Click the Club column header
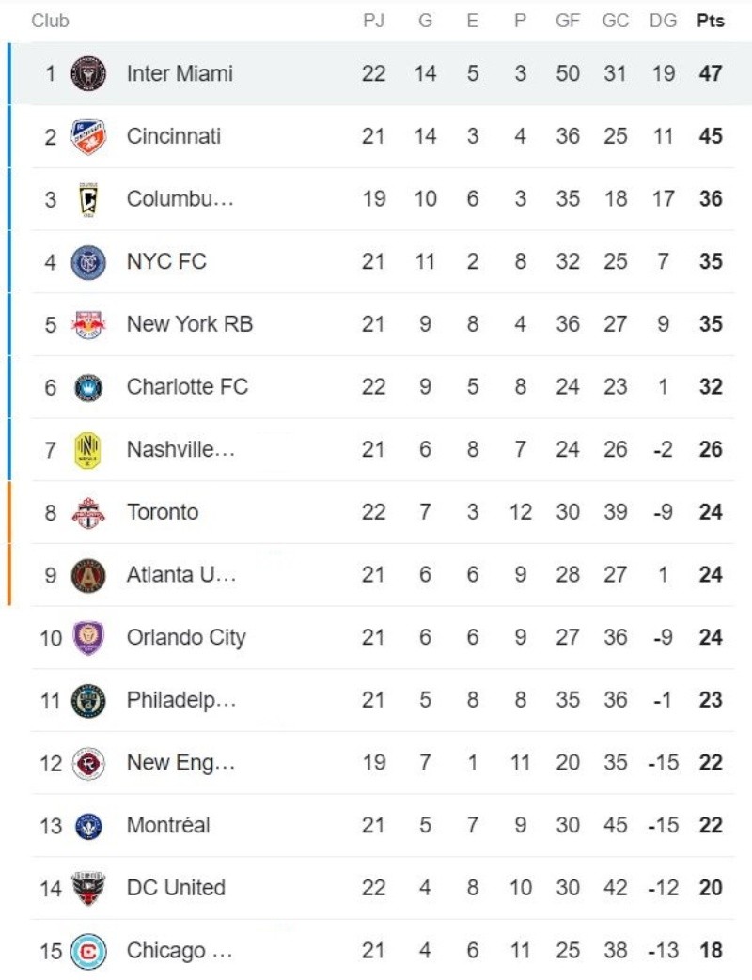The height and width of the screenshot is (980, 752). click(50, 21)
